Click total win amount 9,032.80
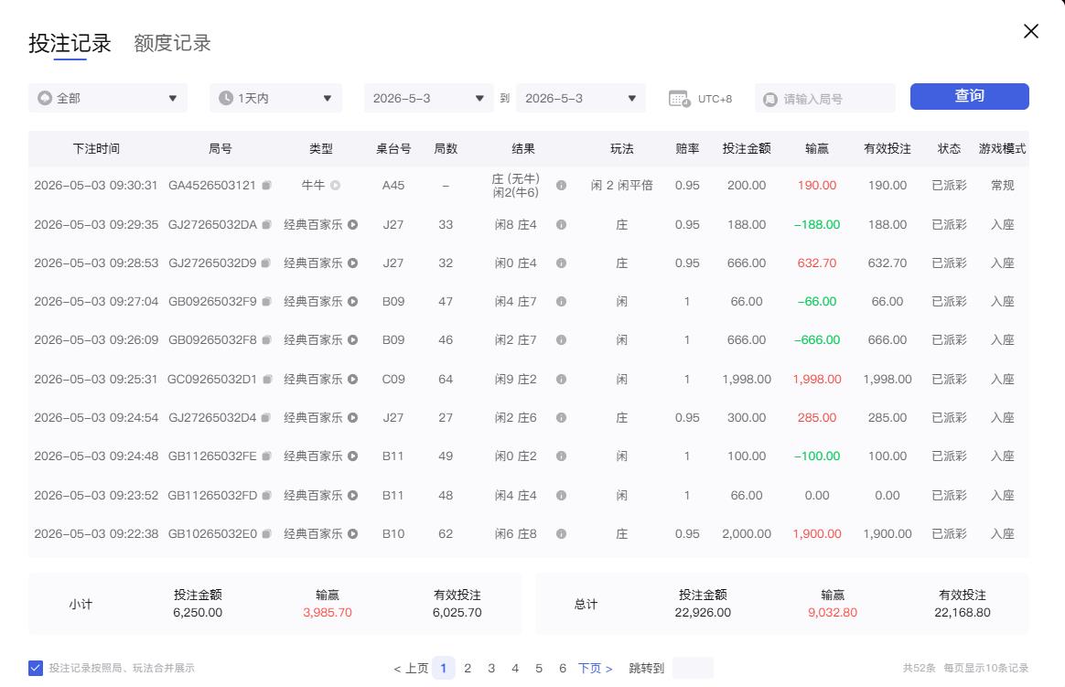1065x687 pixels. 832,612
